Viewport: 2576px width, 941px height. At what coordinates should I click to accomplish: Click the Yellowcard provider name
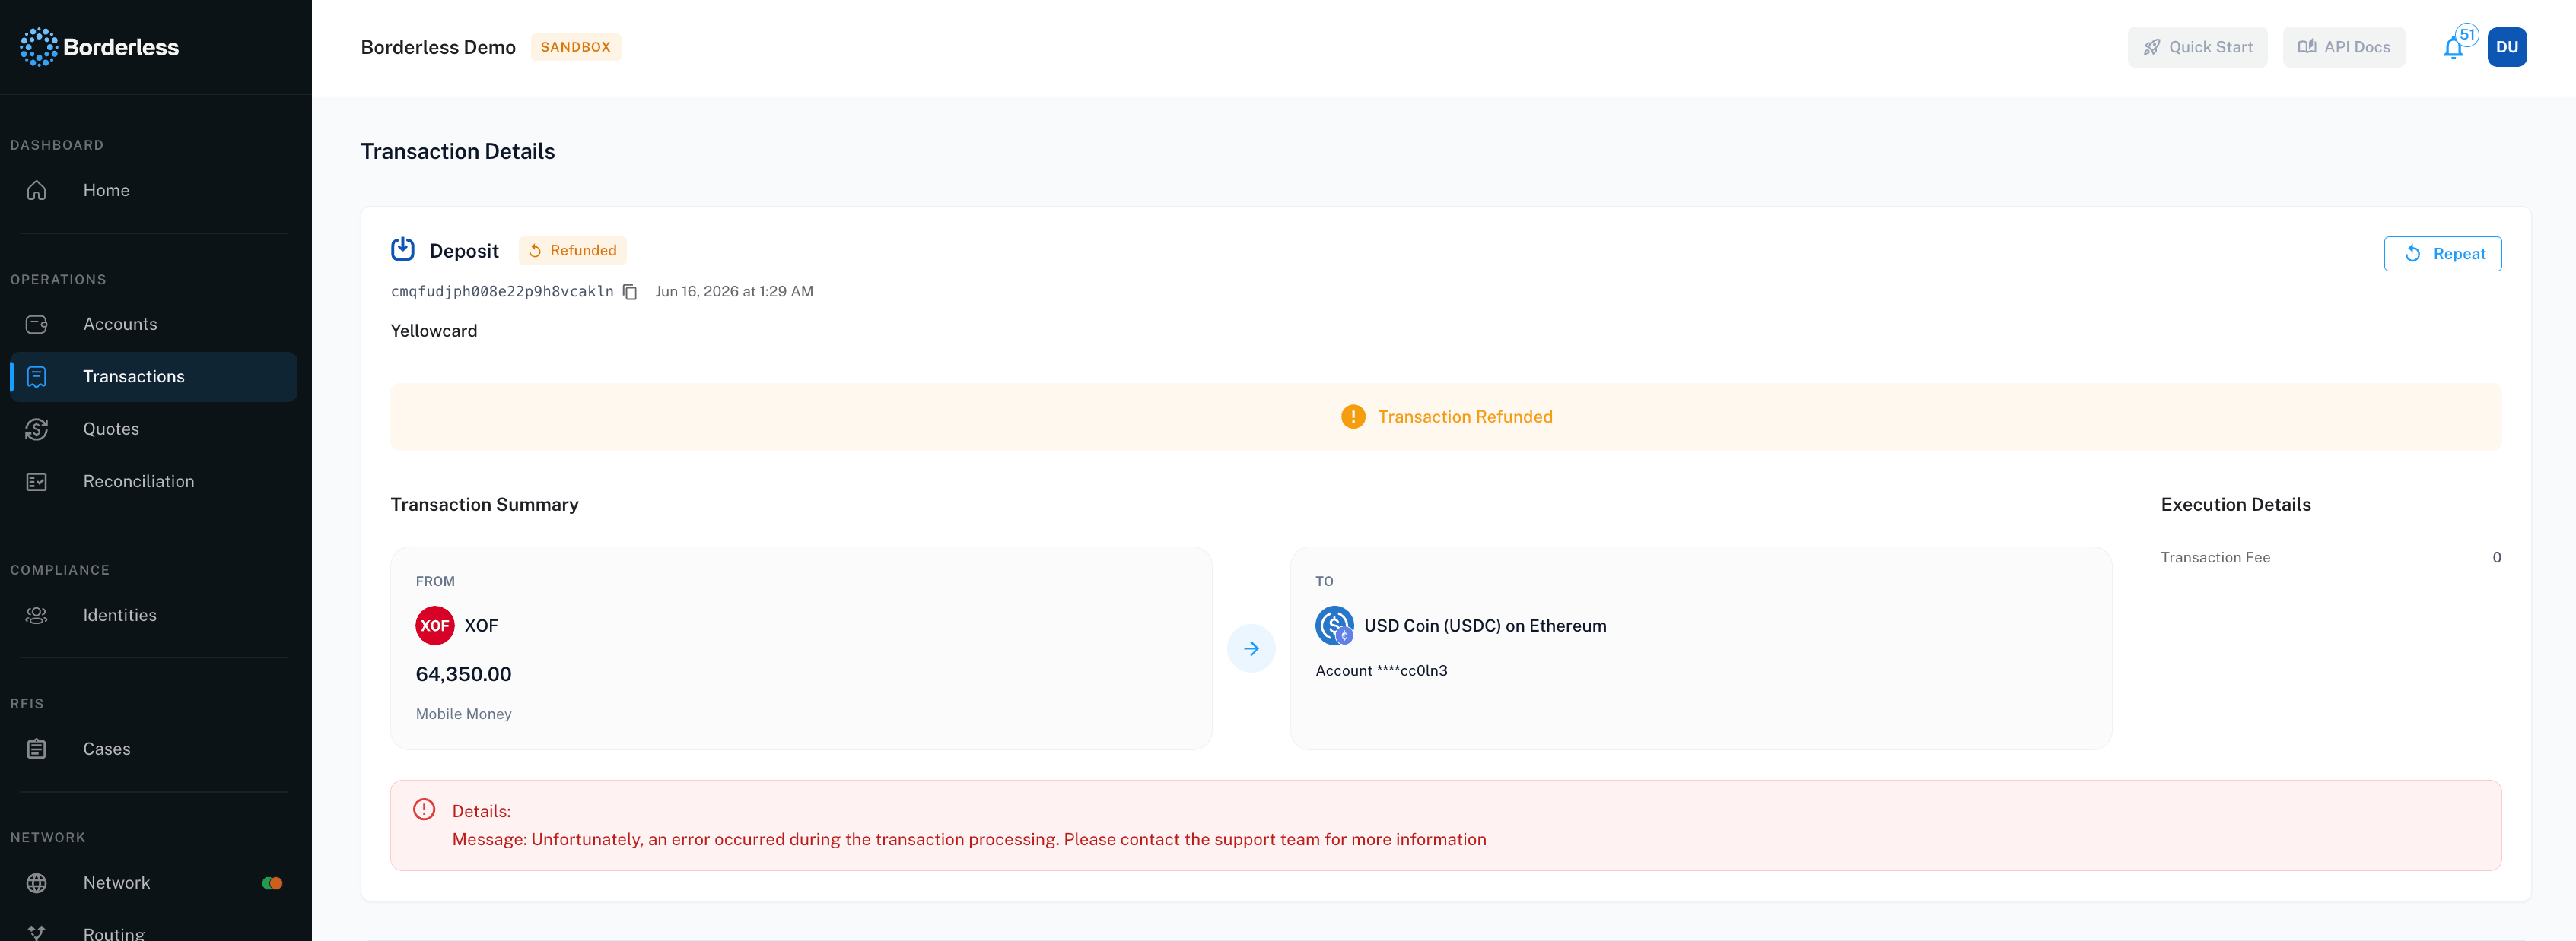coord(434,331)
